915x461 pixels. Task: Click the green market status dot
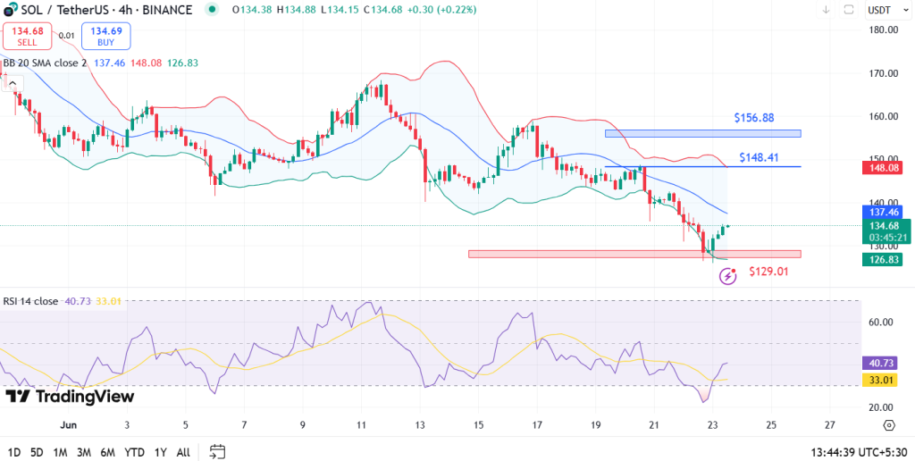[211, 9]
